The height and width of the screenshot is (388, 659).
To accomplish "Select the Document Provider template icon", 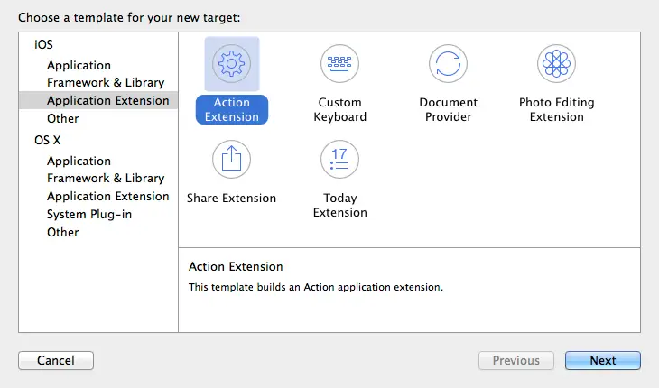I will pyautogui.click(x=449, y=63).
